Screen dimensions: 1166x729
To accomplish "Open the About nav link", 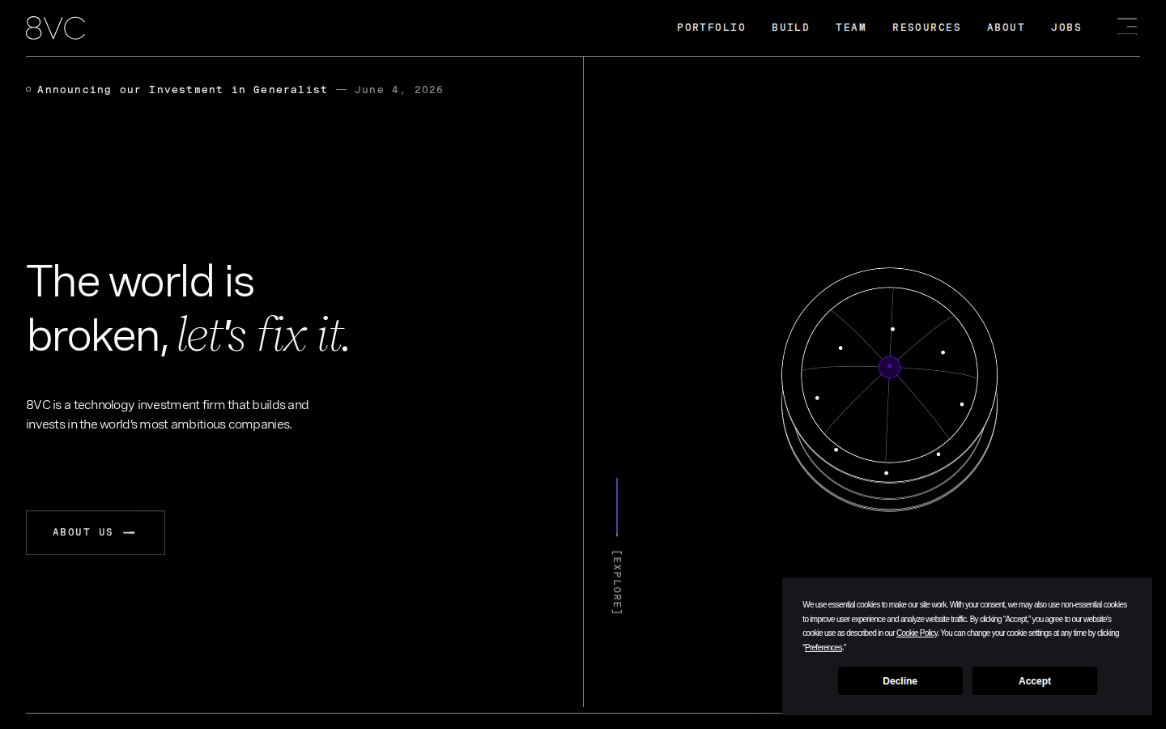I will coord(1006,28).
